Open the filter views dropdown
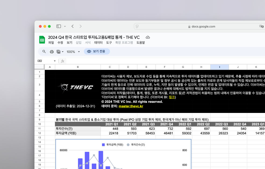265x169 pixels. (60, 52)
